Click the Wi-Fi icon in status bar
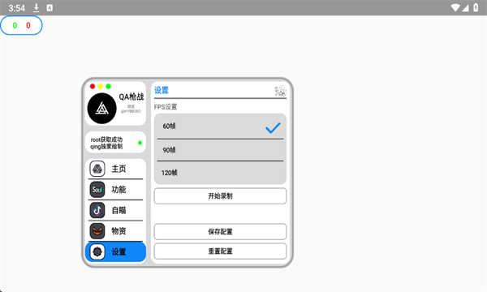 point(455,8)
